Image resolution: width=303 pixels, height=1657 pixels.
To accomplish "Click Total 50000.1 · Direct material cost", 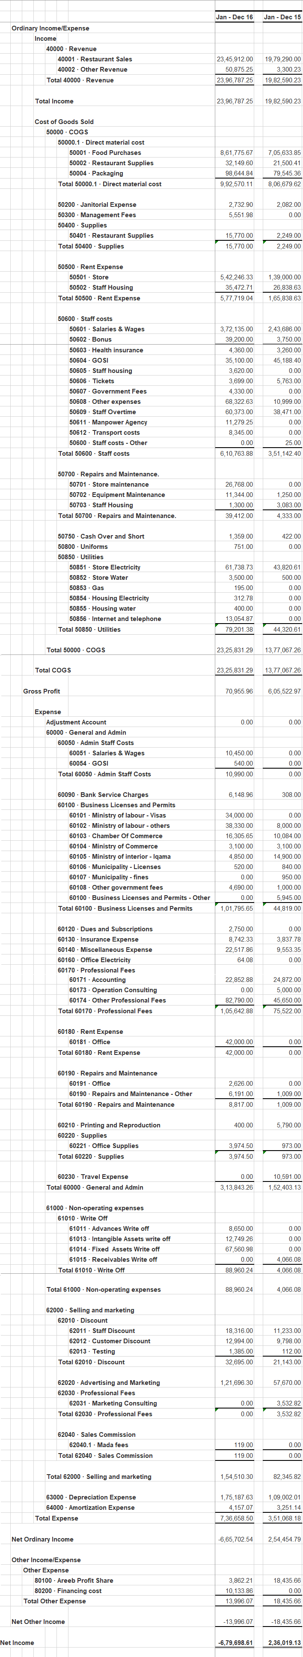I will click(x=110, y=184).
